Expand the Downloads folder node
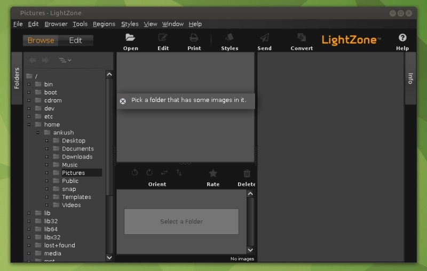 (47, 157)
